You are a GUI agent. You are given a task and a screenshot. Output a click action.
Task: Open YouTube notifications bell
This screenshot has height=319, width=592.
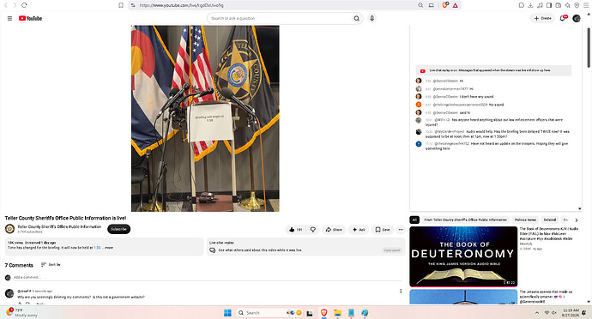pos(563,18)
